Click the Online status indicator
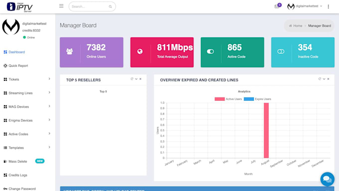This screenshot has height=191, width=339. coord(29,37)
